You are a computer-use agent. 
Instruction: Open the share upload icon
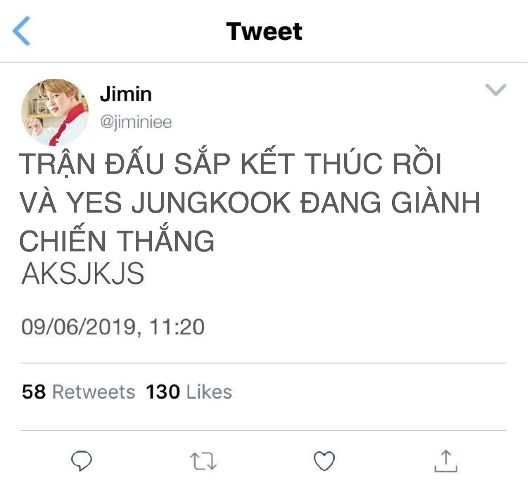point(446,461)
